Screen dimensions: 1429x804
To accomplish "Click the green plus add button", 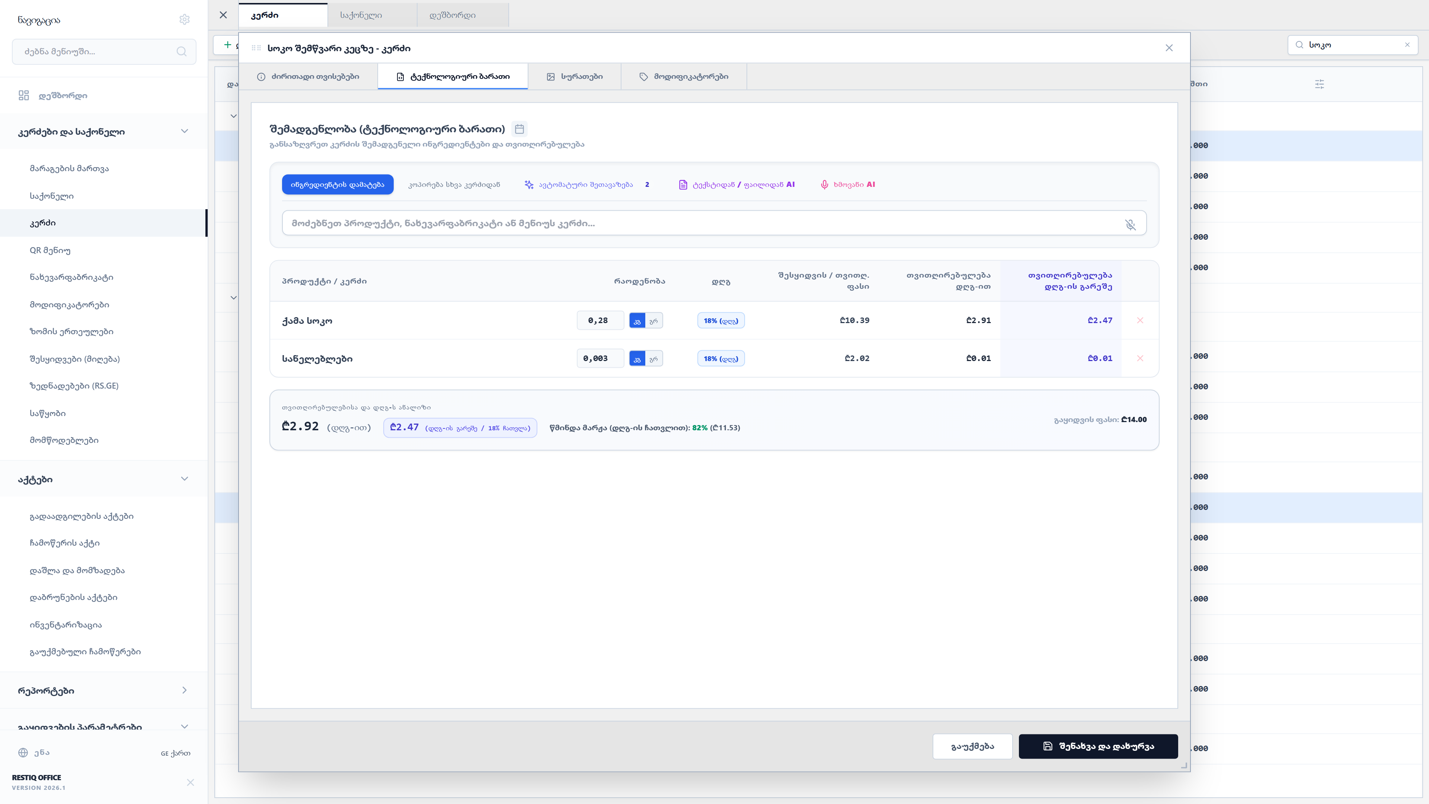I will pos(227,45).
